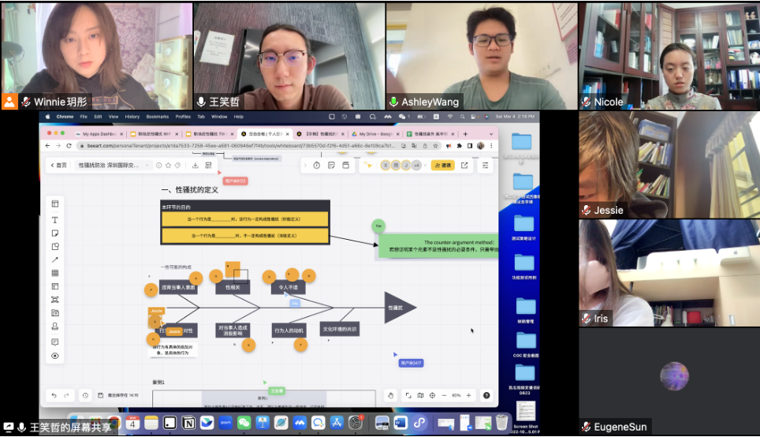Select the Text tool in whiteboard sidebar
The image size is (760, 437).
tap(54, 220)
